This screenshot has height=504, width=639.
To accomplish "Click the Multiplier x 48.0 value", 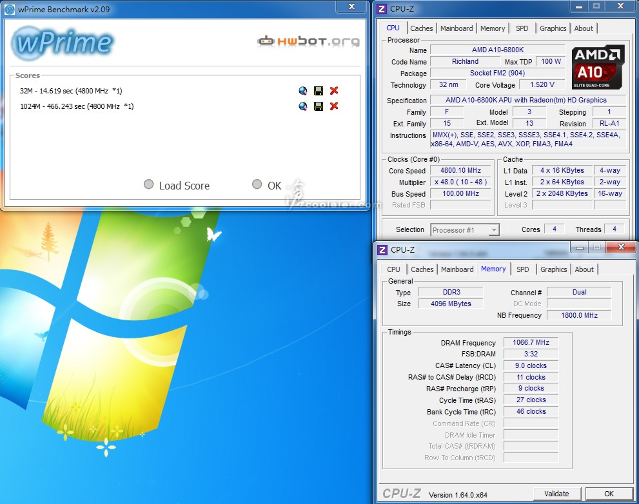I will [460, 182].
